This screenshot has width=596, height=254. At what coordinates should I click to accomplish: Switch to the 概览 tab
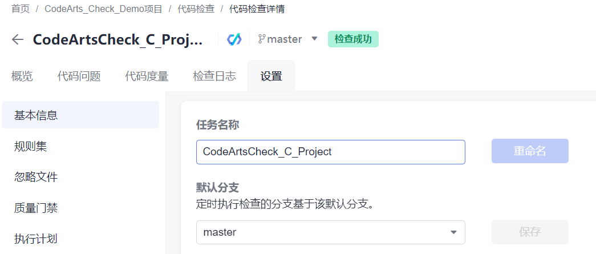(x=22, y=76)
